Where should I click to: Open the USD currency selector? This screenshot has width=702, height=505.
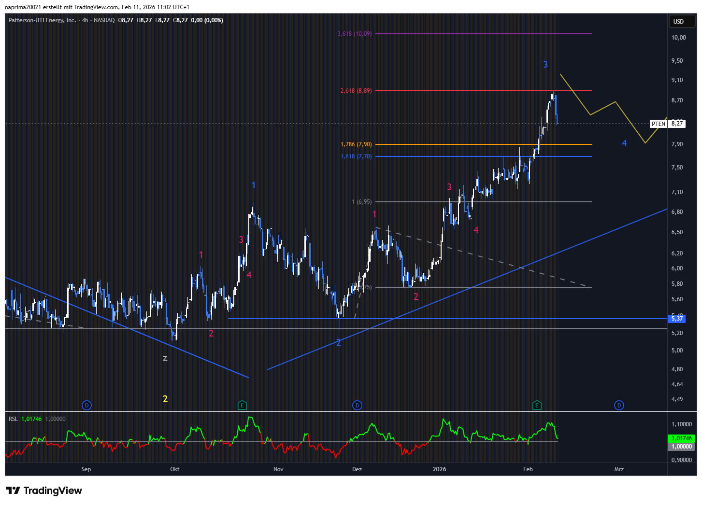679,21
